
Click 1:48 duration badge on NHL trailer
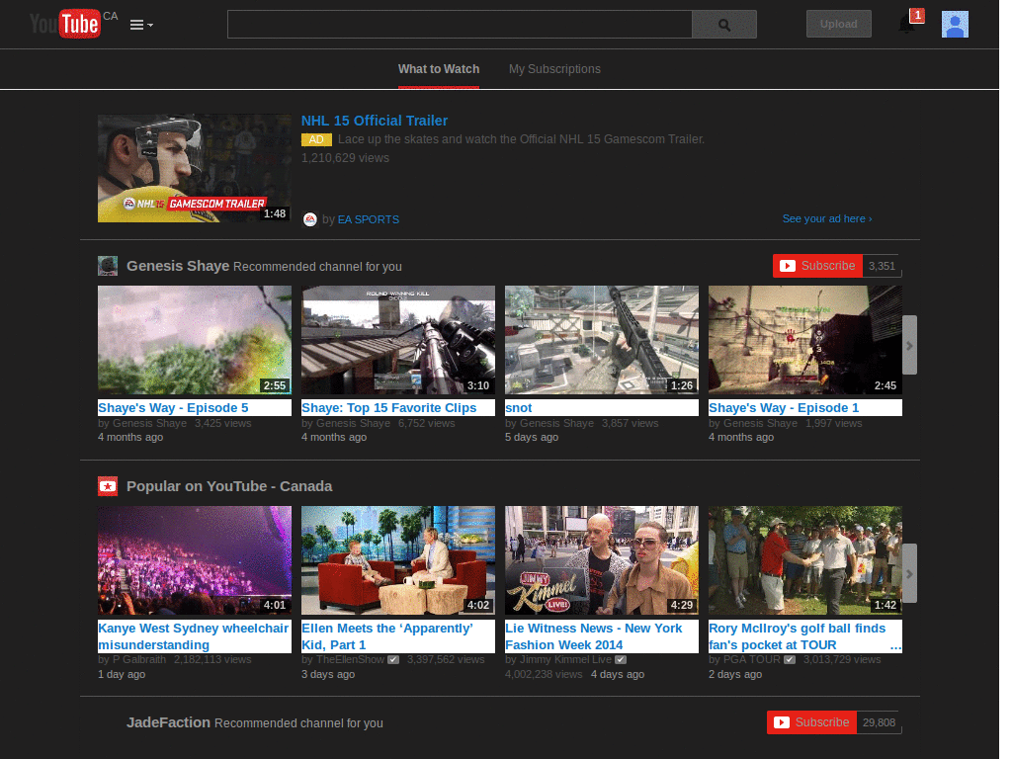[275, 213]
